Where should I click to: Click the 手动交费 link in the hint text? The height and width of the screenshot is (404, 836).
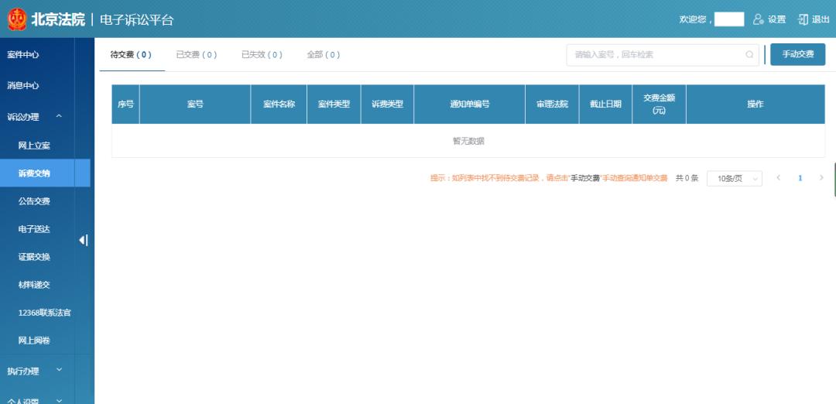(x=585, y=179)
